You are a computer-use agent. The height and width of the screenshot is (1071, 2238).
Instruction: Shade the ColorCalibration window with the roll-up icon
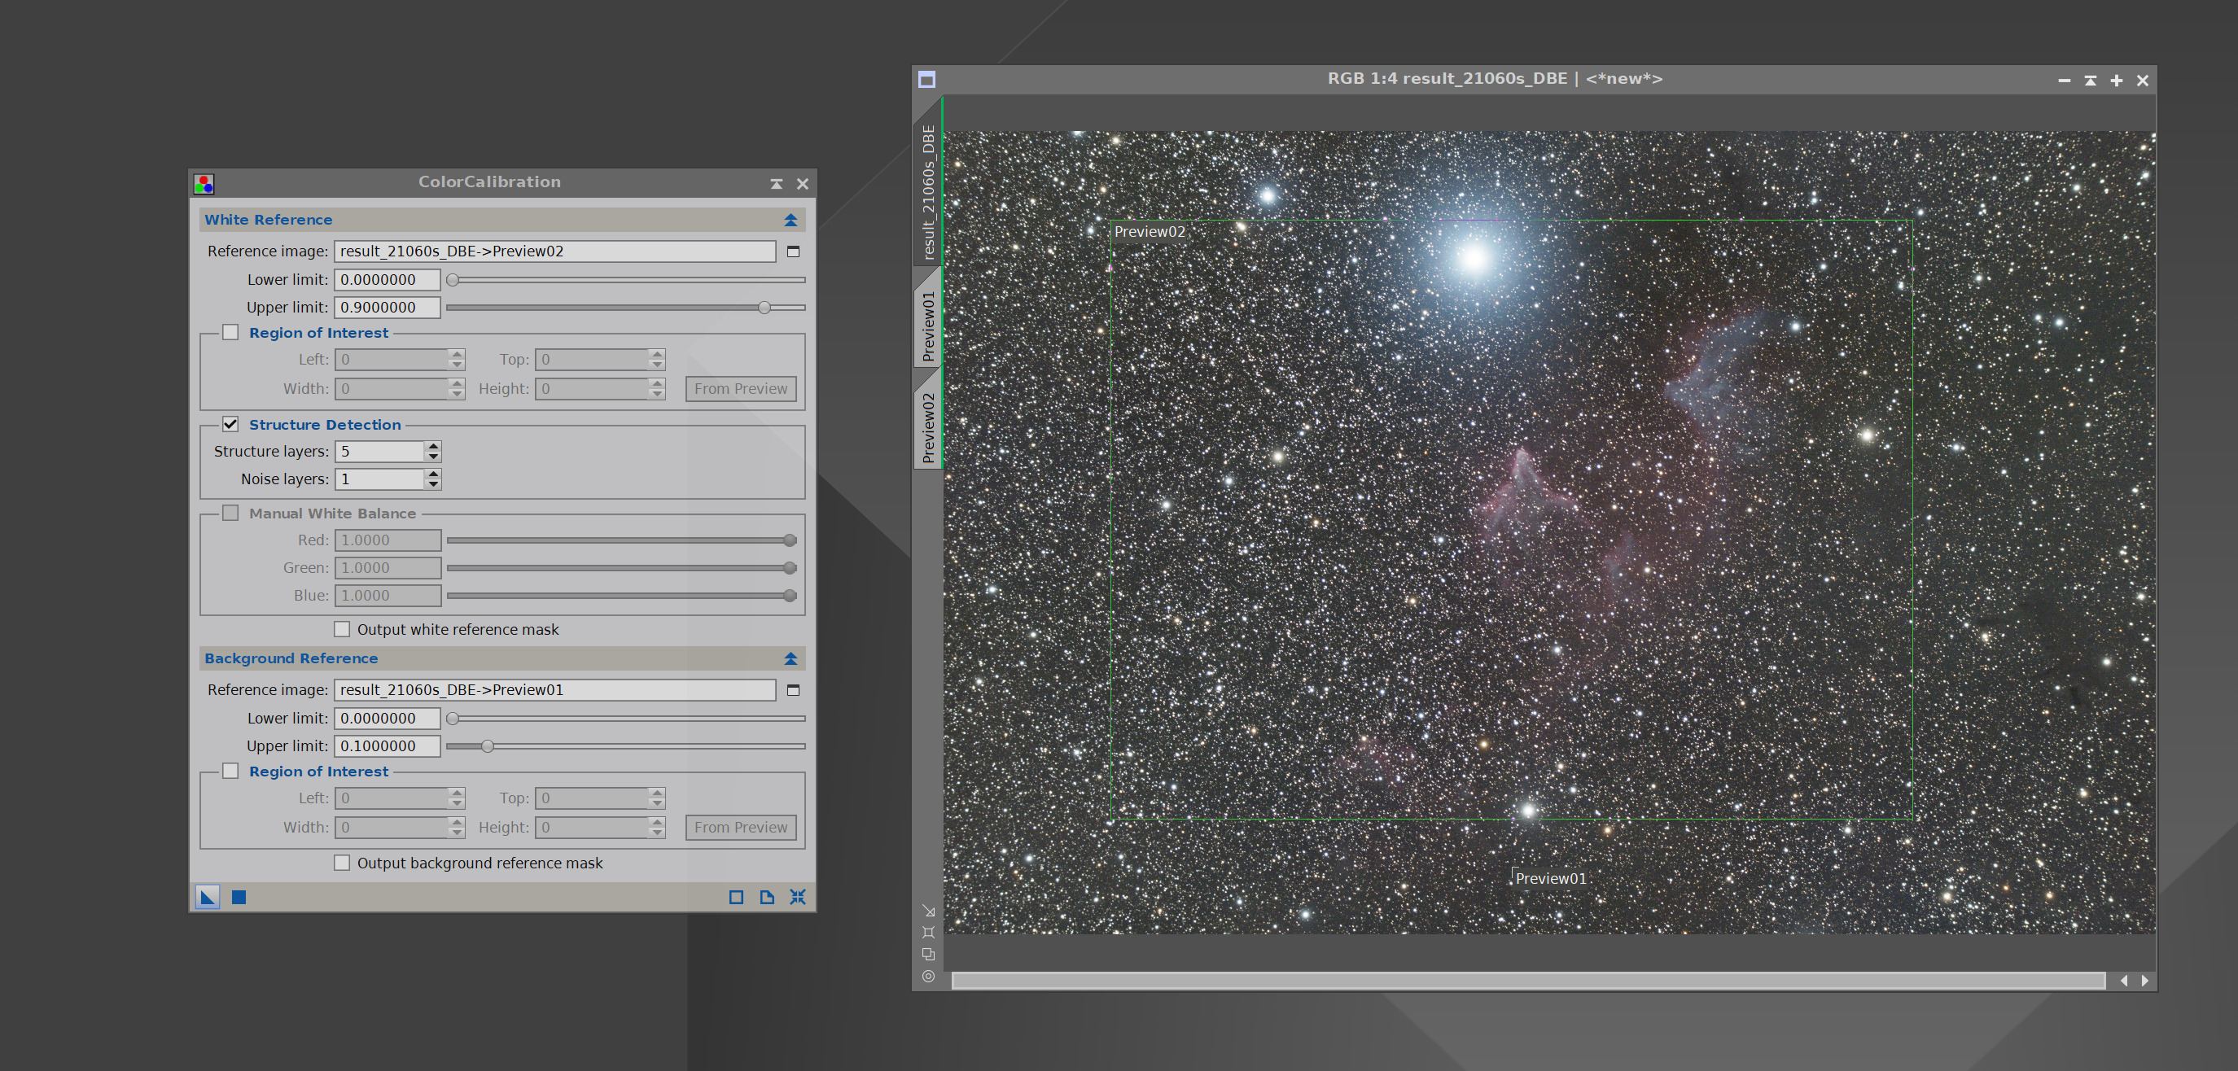776,183
